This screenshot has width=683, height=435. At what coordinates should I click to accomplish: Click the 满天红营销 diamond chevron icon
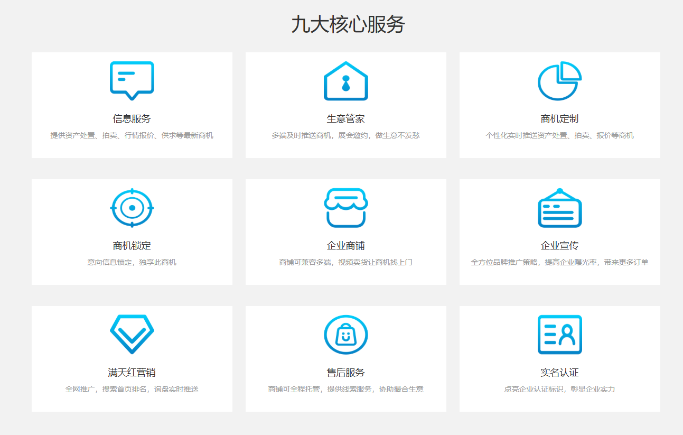pyautogui.click(x=132, y=334)
